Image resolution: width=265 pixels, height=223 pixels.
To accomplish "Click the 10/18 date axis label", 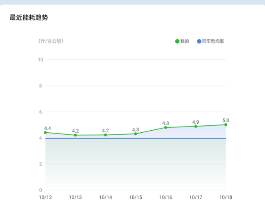I will 226,197.
